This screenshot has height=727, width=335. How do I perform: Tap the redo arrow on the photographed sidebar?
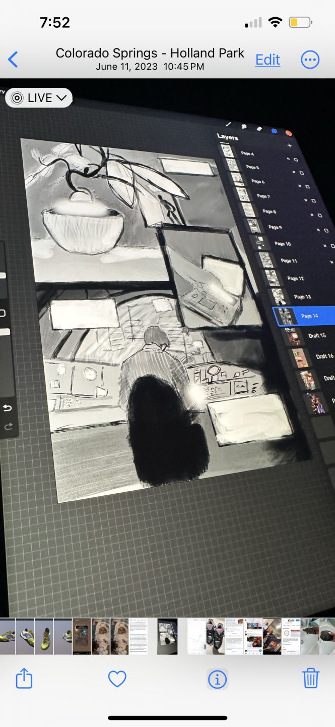click(8, 427)
